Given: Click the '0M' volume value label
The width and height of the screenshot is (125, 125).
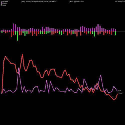Looking at the screenshot, I should click(119, 91).
